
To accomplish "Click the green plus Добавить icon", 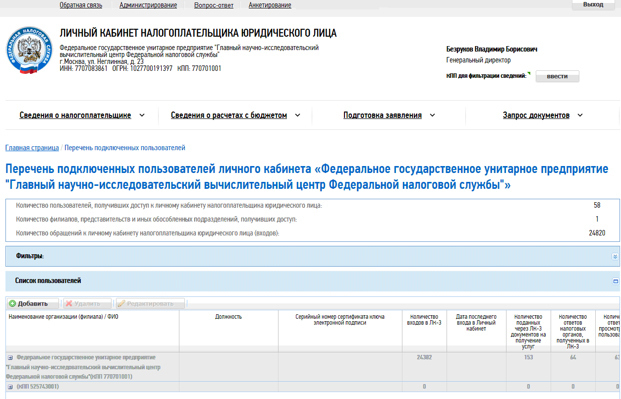I will coord(12,304).
